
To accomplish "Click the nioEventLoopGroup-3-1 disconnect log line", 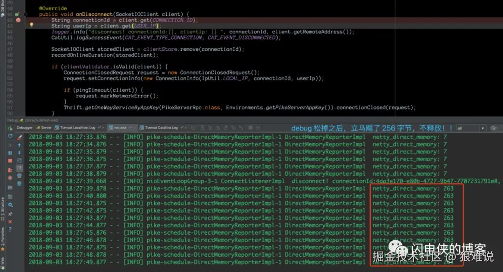I will [x=265, y=181].
